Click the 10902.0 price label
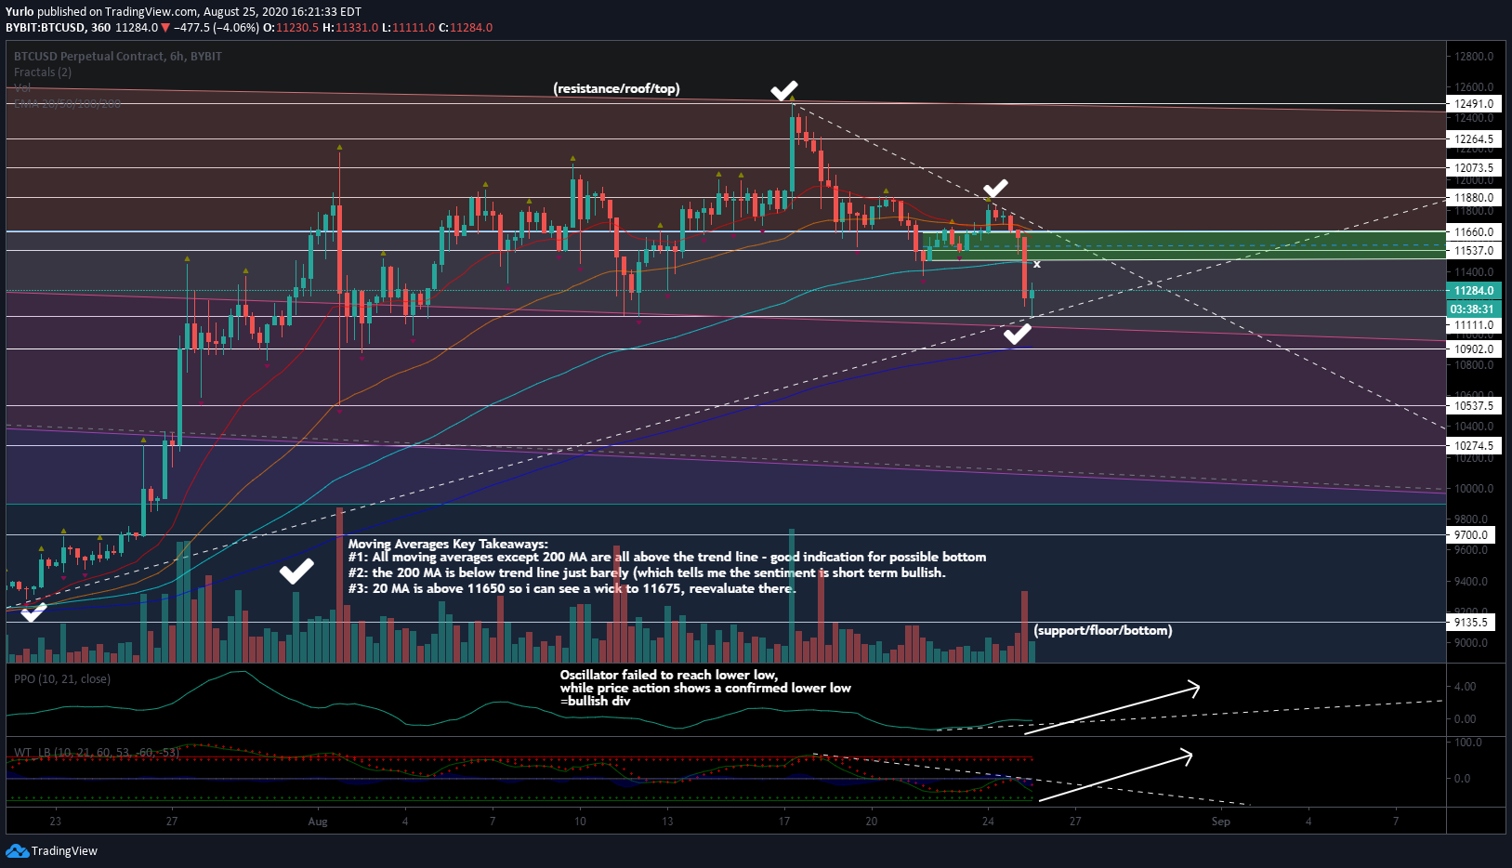Screen dimensions: 1512x868 [x=1475, y=349]
